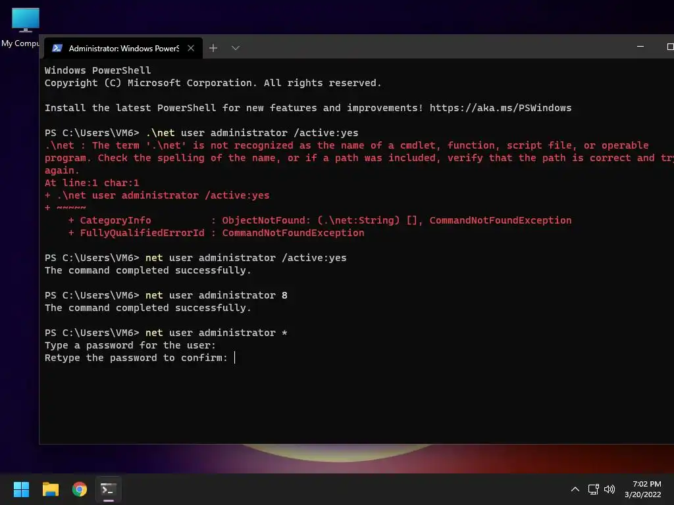Screen dimensions: 674x505
Task: Maximize the Windows Terminal window
Action: click(669, 47)
